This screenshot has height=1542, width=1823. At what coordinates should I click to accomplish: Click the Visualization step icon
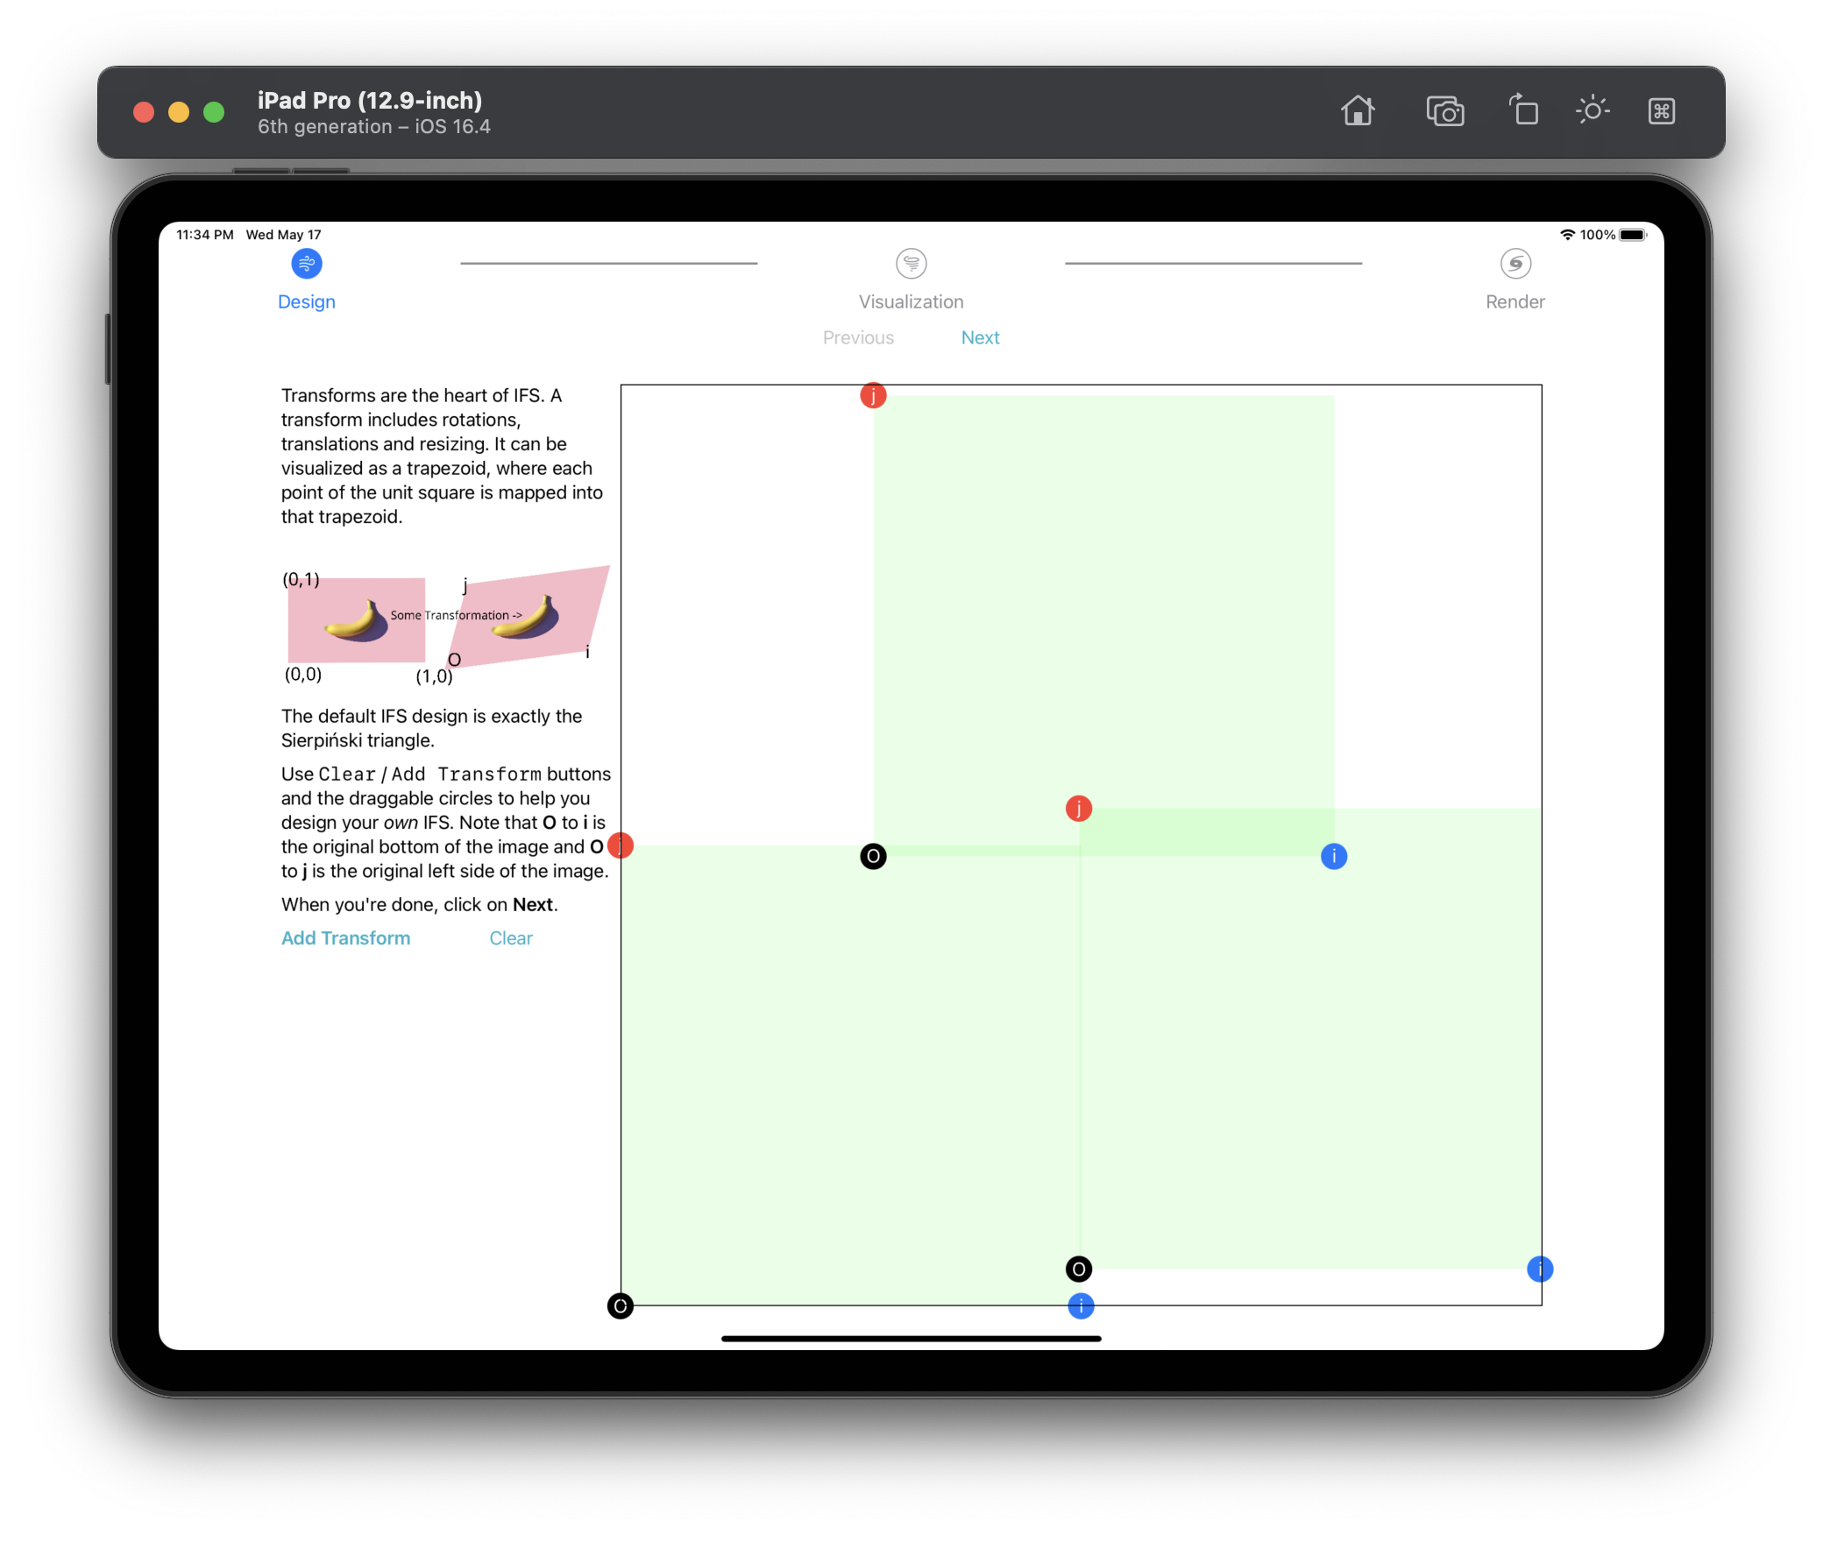click(911, 264)
